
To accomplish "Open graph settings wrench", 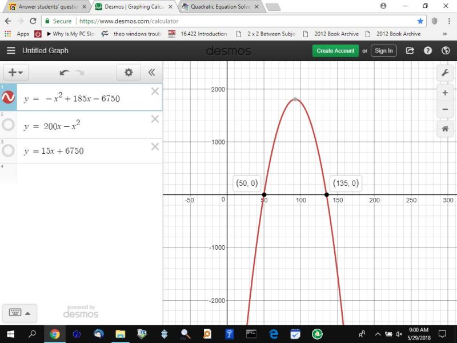I will [x=445, y=73].
